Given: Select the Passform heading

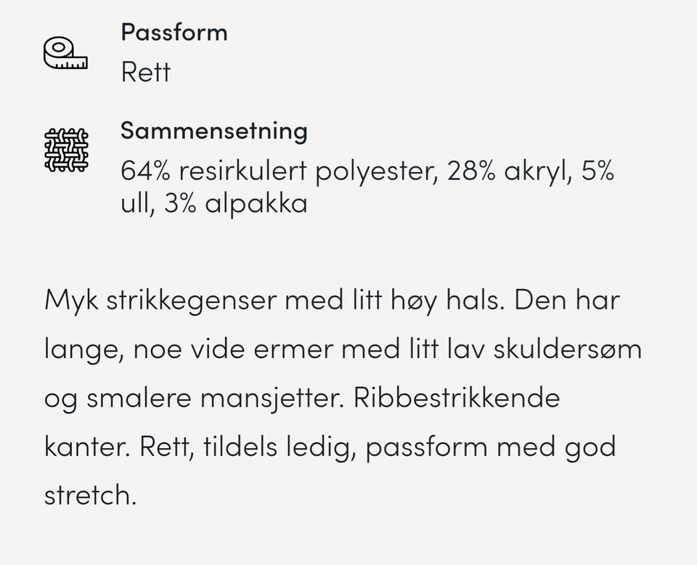Looking at the screenshot, I should 174,32.
